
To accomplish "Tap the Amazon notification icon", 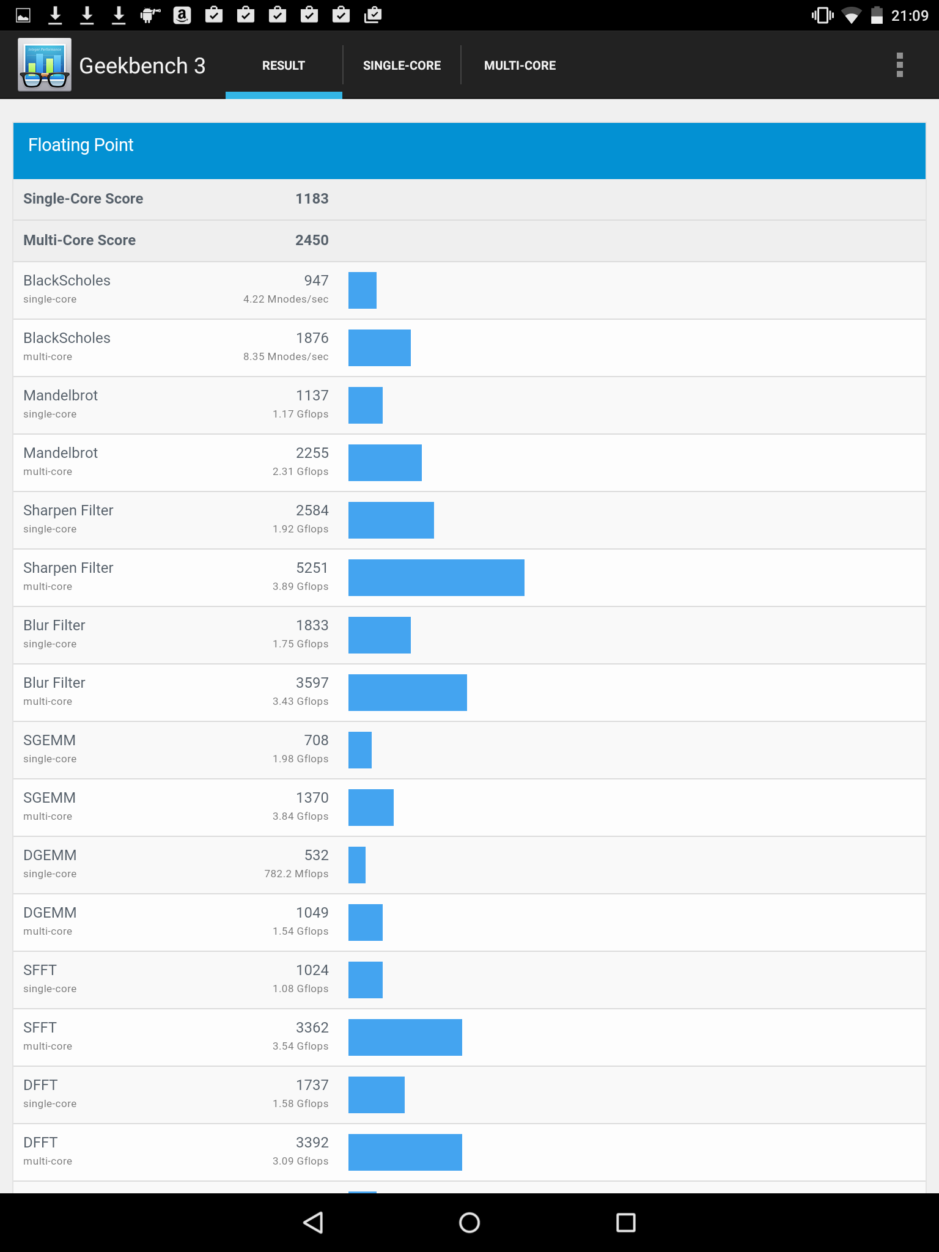I will (x=182, y=15).
